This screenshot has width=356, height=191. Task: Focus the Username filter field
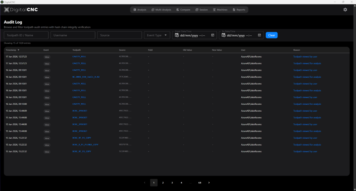[x=73, y=35]
